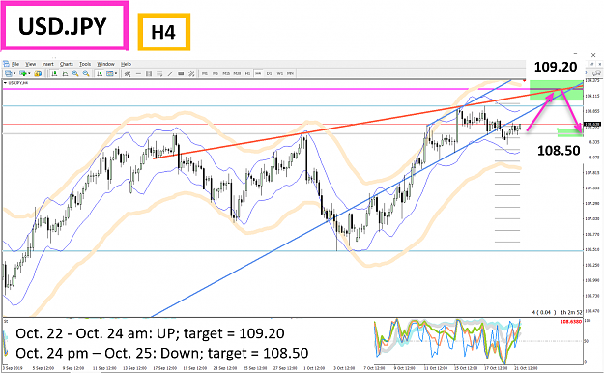The width and height of the screenshot is (604, 373).
Task: Select the Crosshair cursor tool
Action: coord(128,73)
